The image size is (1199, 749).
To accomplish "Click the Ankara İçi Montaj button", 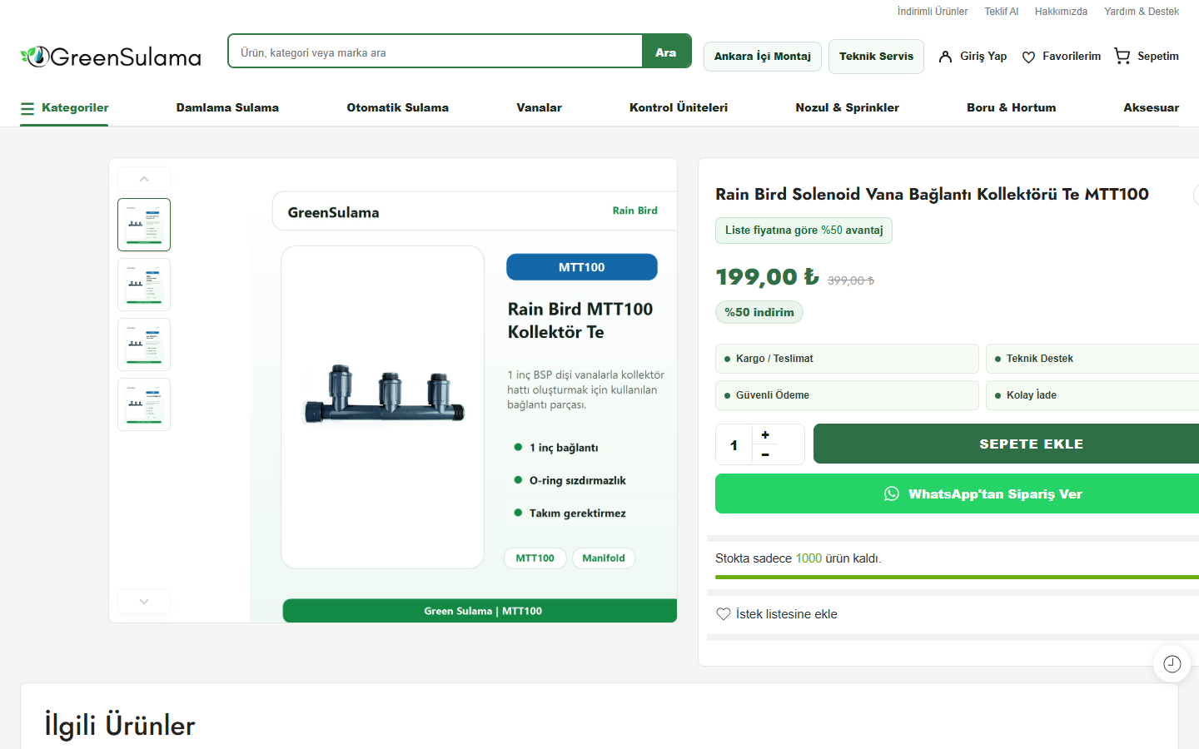I will (x=763, y=57).
